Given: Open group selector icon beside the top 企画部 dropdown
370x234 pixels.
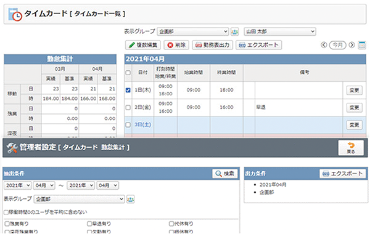Looking at the screenshot, I should [x=234, y=31].
